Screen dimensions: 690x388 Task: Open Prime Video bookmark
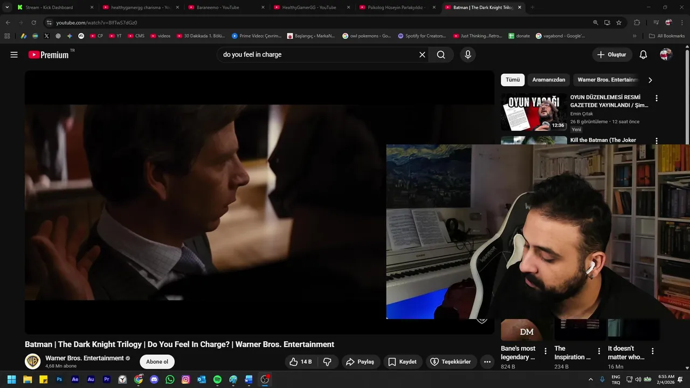(x=257, y=36)
